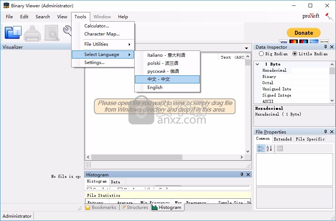Viewport: 336px width, 221px height.
Task: Select polski language
Action: tap(167, 63)
